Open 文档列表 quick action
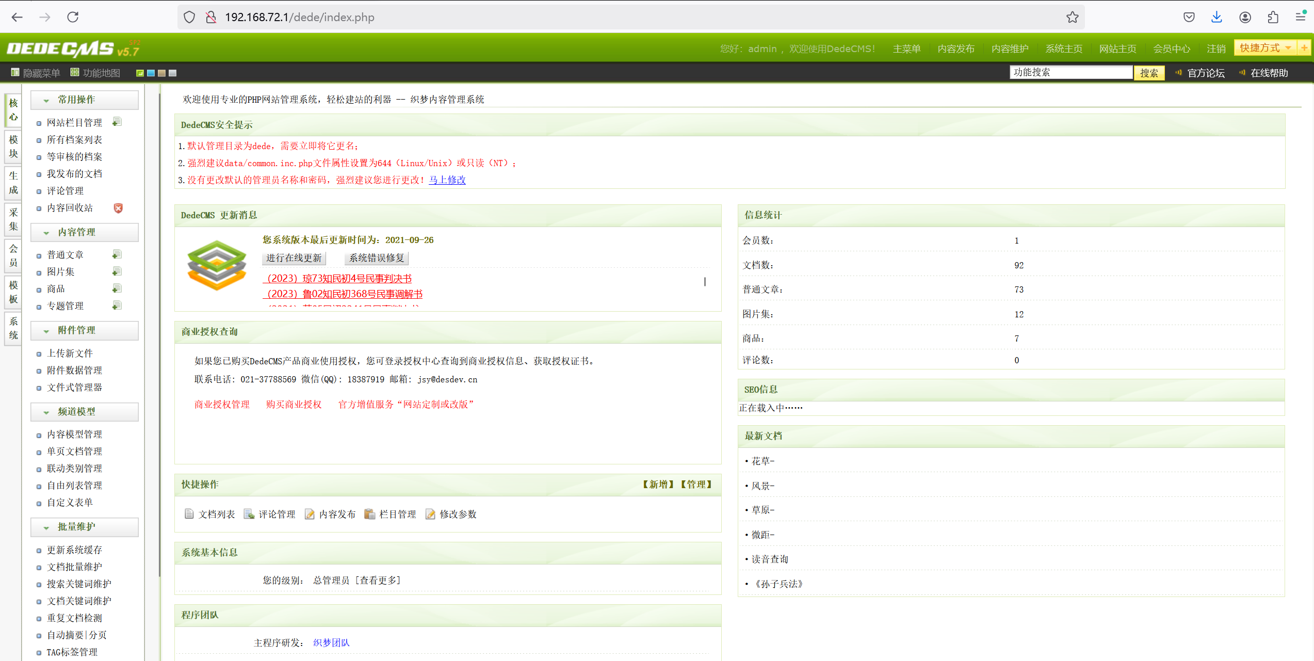This screenshot has height=661, width=1314. click(x=209, y=514)
